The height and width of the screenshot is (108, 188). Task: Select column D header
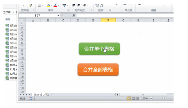tap(78, 20)
